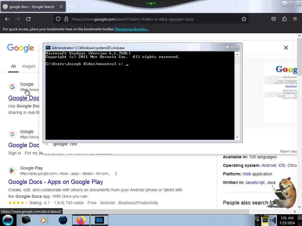This screenshot has width=302, height=226.
Task: Close the Administrator cmd.exe window
Action: click(237, 48)
